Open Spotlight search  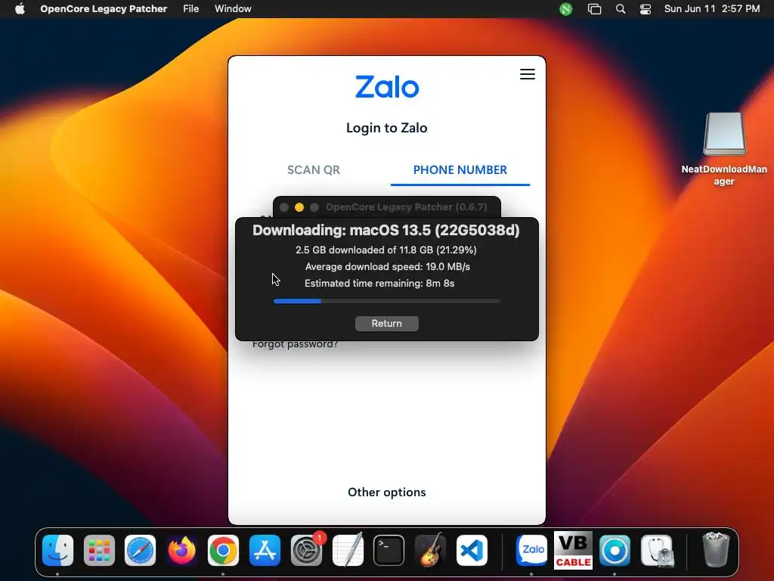coord(621,9)
